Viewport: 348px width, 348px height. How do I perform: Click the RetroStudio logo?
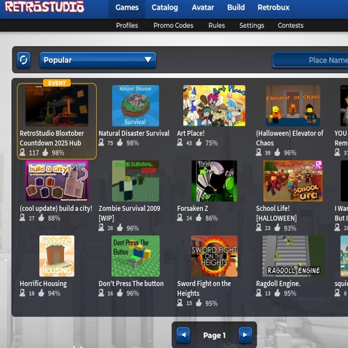(x=45, y=6)
